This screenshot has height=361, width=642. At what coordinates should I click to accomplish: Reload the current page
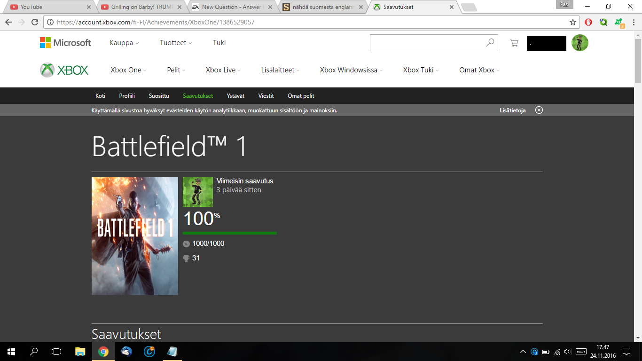pos(35,22)
